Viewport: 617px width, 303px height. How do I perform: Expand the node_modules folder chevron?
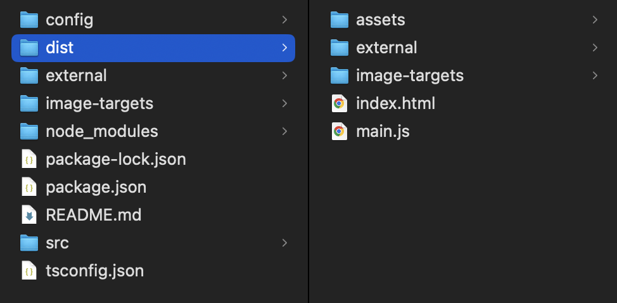point(285,131)
